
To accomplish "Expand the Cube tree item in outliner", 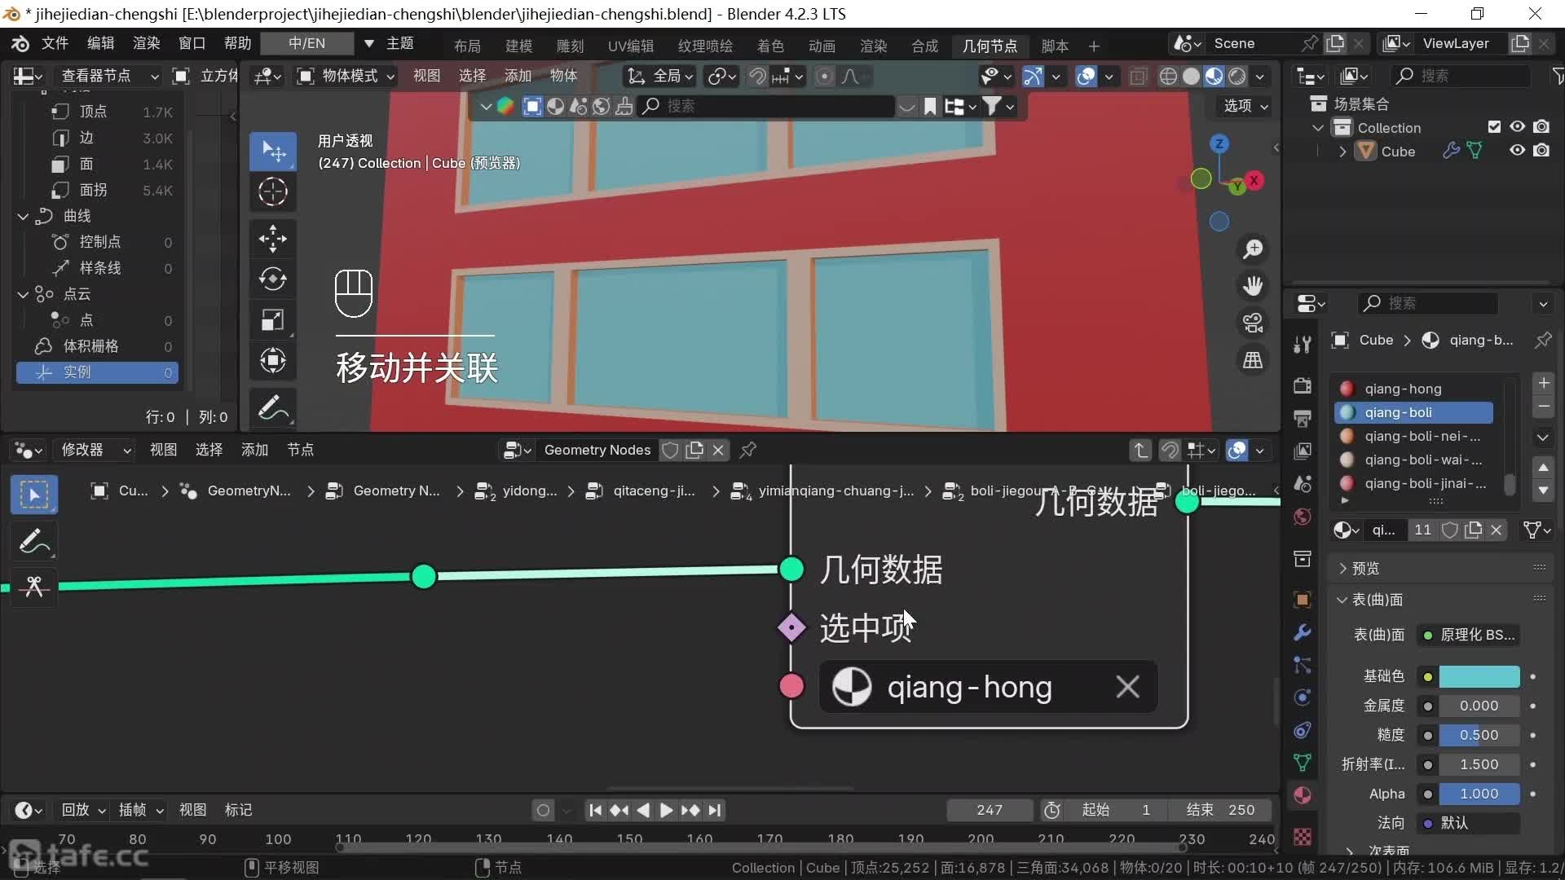I will 1342,152.
